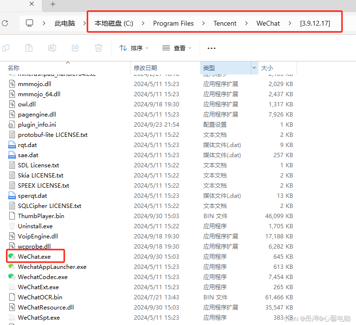
Task: Refresh the current folder view
Action: [x=5, y=23]
